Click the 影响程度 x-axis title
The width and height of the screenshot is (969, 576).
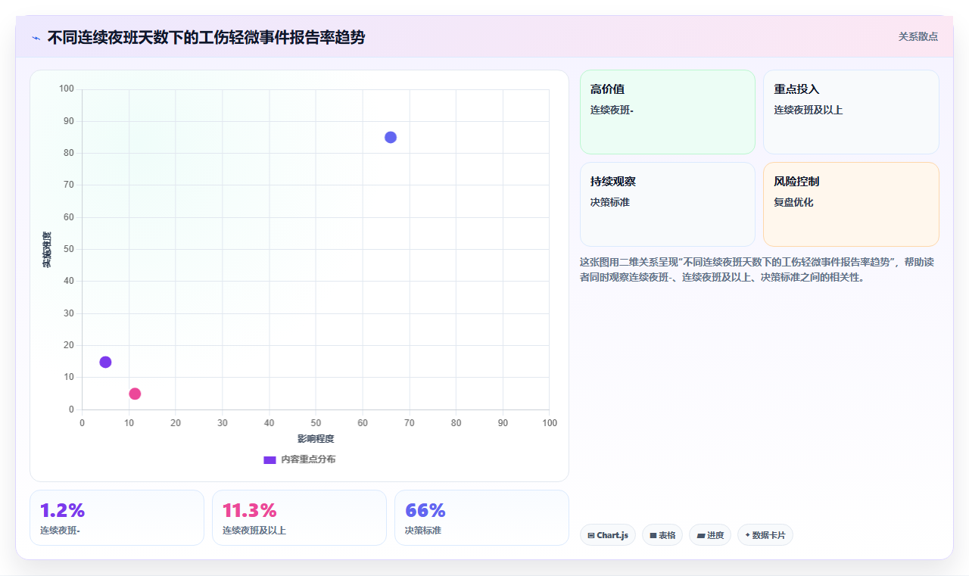(x=316, y=439)
